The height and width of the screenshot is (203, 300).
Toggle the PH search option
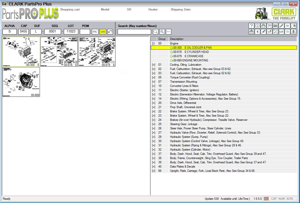[168, 32]
